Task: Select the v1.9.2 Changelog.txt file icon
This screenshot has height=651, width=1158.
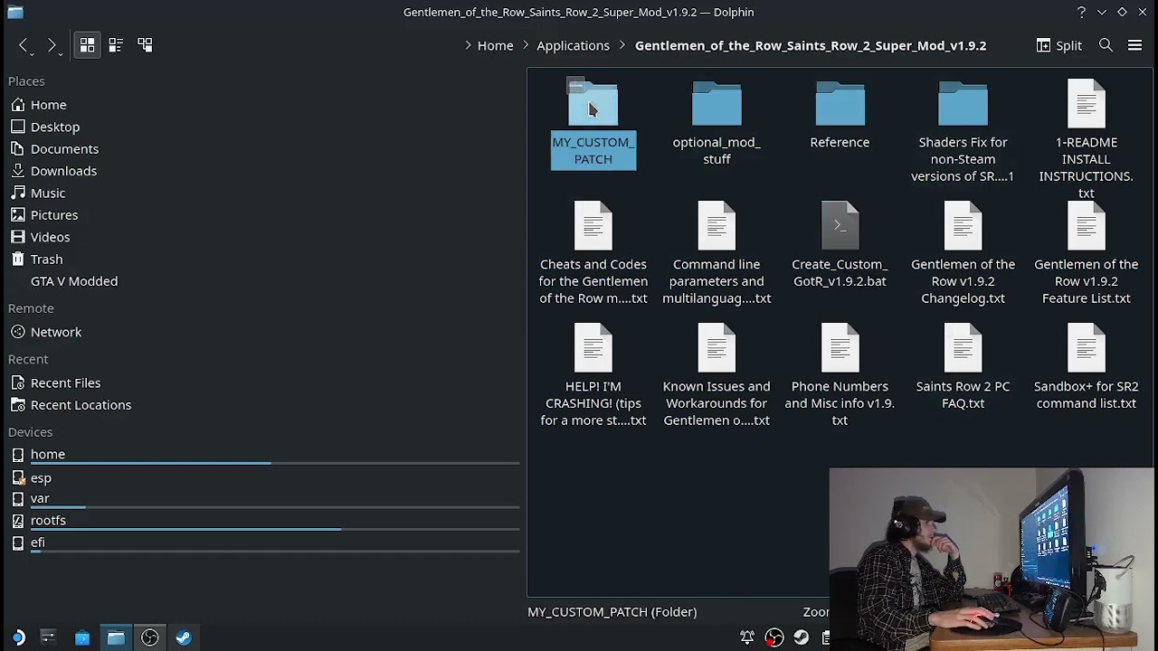Action: pos(963,225)
